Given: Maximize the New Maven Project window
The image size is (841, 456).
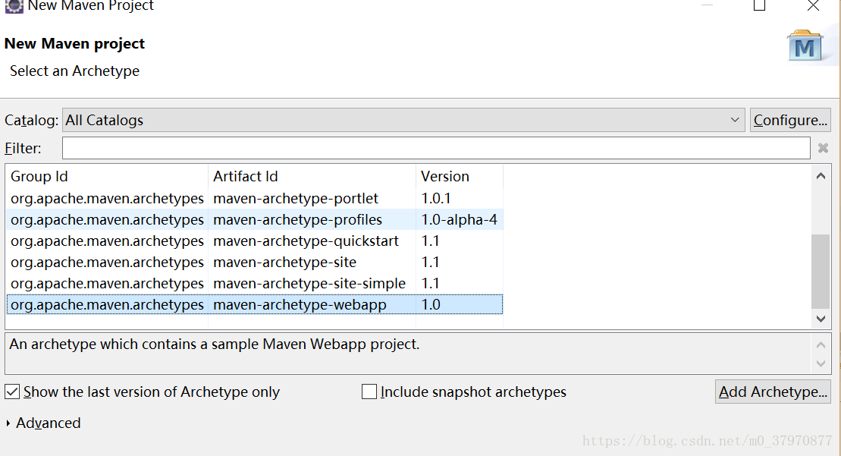Looking at the screenshot, I should point(759,5).
